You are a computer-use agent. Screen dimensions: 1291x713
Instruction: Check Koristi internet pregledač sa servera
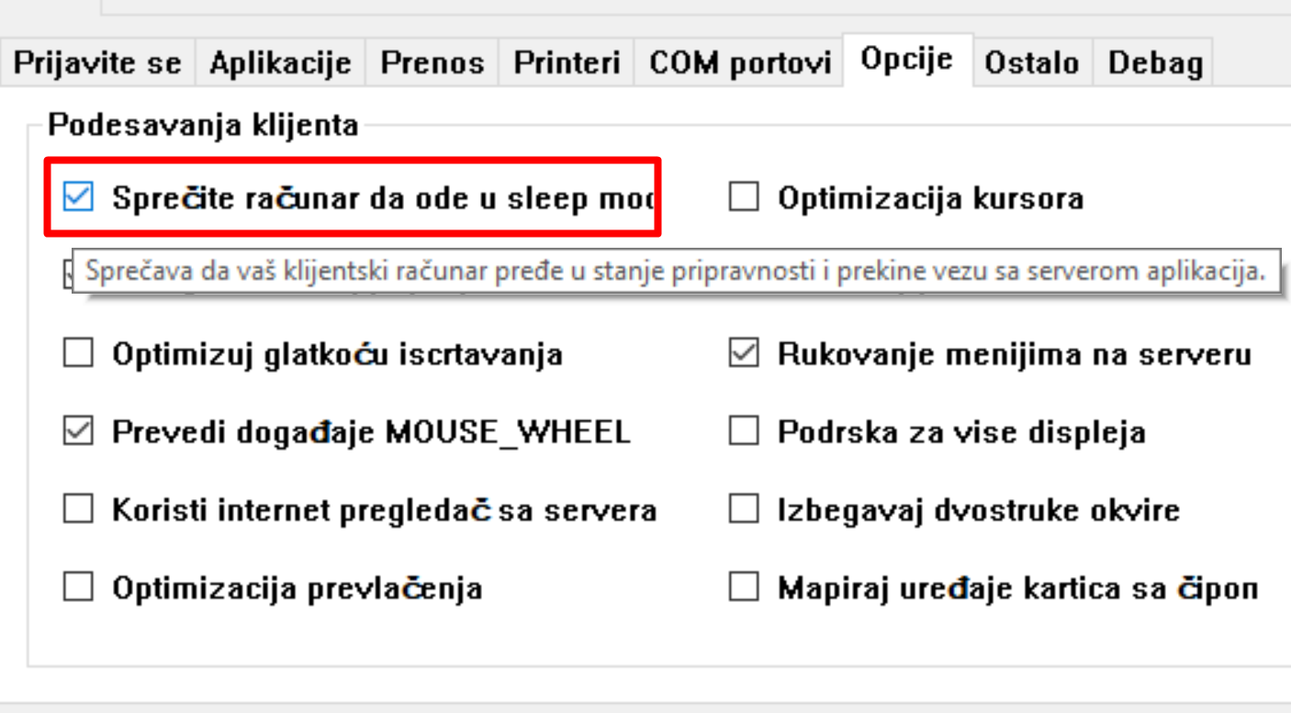(x=78, y=509)
